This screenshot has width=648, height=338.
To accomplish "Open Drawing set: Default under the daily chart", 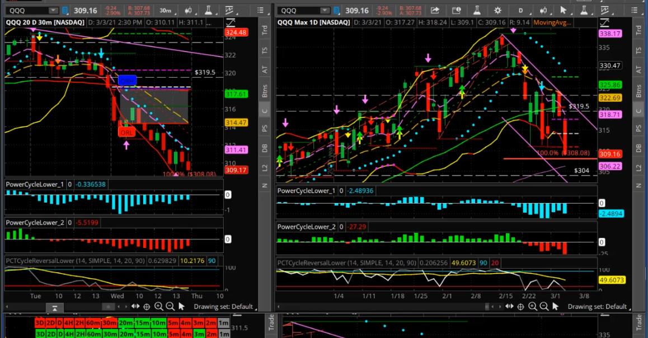I will [x=598, y=307].
